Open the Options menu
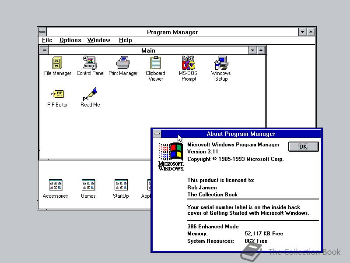This screenshot has height=263, width=350. pos(70,40)
